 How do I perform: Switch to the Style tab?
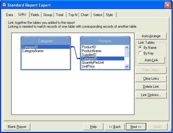(109, 15)
